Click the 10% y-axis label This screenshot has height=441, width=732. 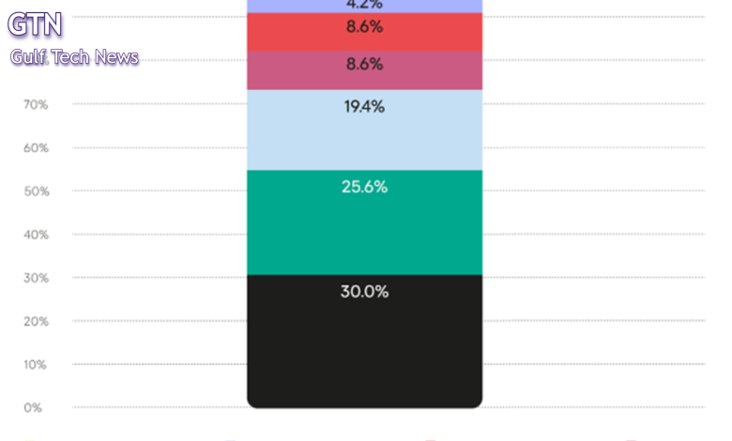36,364
